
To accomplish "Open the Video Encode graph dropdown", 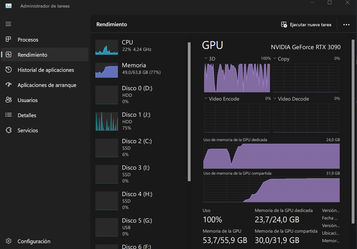I will coord(206,99).
